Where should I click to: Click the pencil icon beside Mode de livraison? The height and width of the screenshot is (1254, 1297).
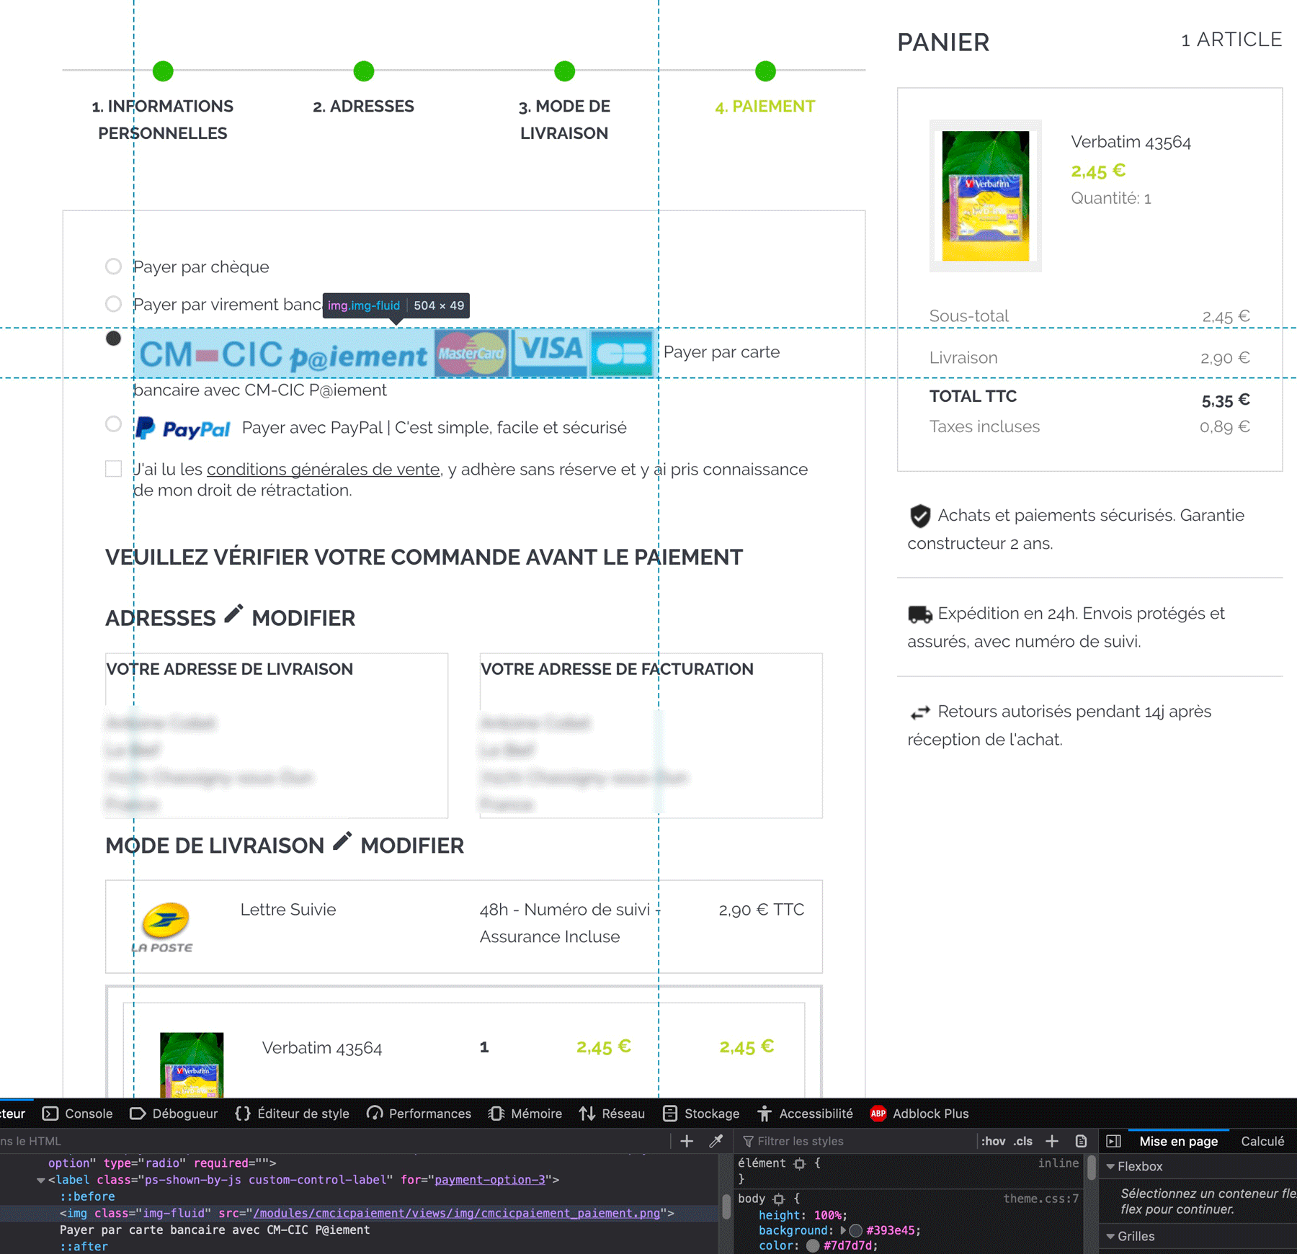coord(342,841)
